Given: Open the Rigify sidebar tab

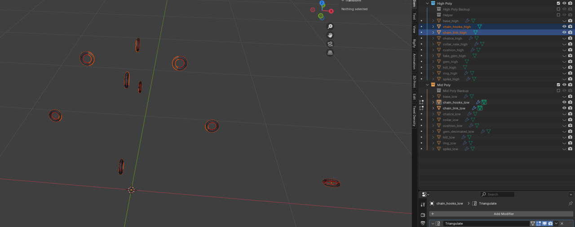Looking at the screenshot, I should (414, 43).
